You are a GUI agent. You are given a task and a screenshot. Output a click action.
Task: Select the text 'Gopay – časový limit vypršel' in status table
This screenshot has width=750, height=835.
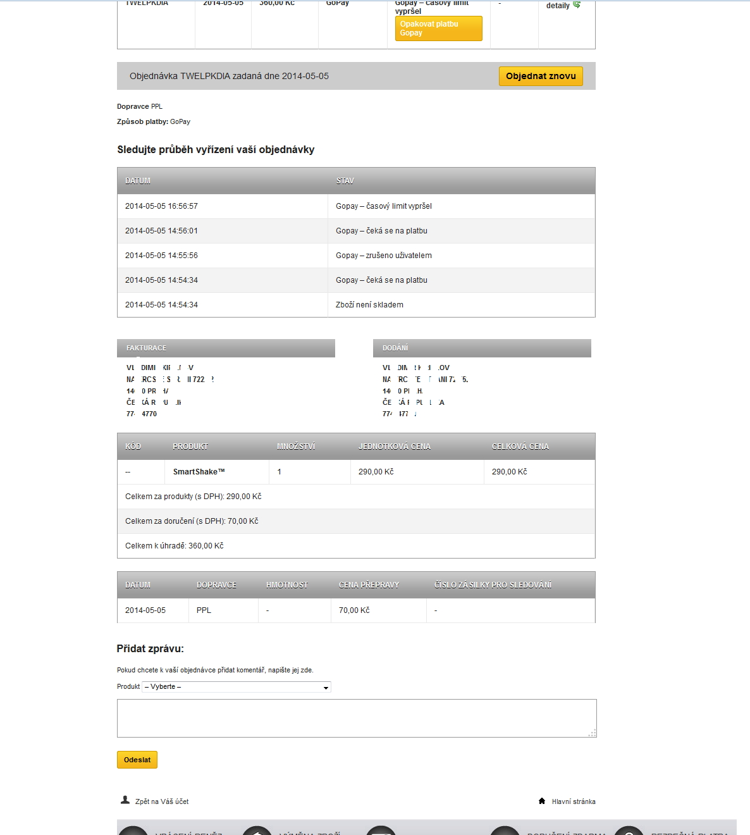(x=384, y=206)
